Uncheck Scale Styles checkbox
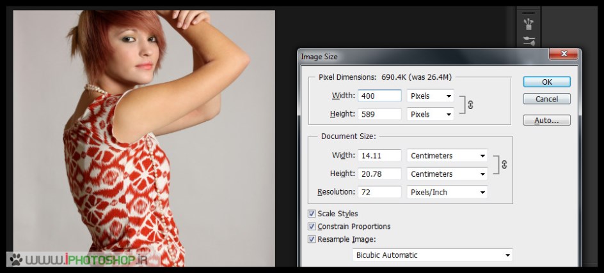The width and height of the screenshot is (604, 273). (x=312, y=214)
